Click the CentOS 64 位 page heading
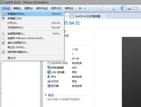 (72, 23)
